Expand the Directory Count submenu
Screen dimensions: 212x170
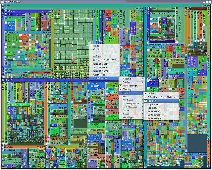pyautogui.click(x=131, y=104)
